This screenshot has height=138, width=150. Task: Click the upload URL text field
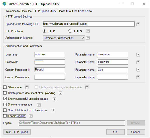pos(89,24)
